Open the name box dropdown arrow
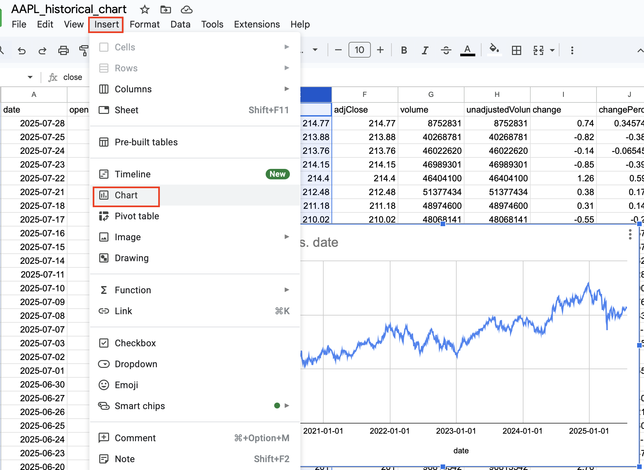644x470 pixels. coord(30,77)
